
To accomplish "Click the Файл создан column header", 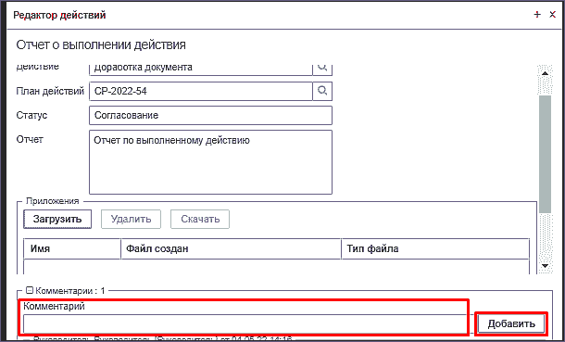I will (231, 248).
